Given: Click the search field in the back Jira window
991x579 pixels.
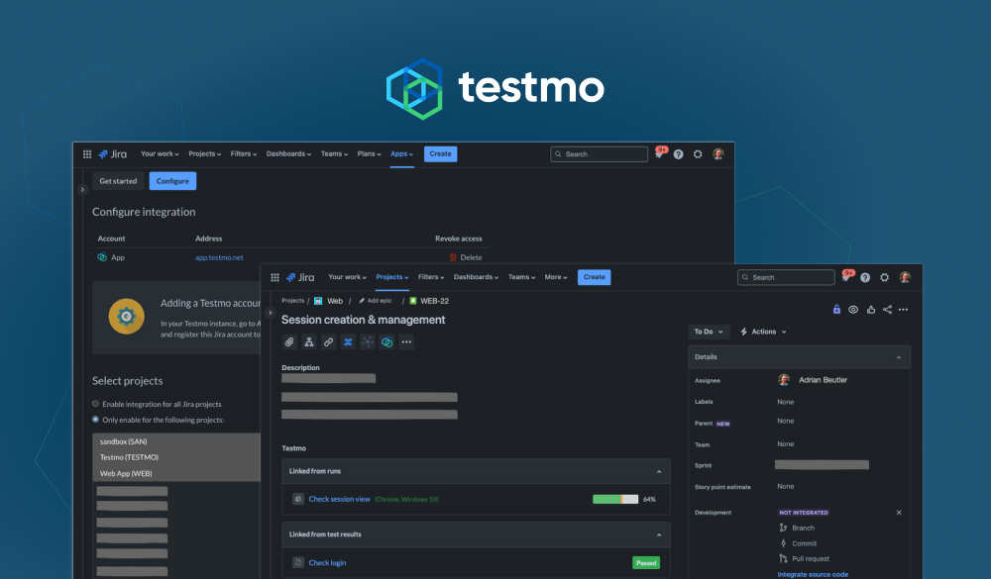Looking at the screenshot, I should click(600, 154).
